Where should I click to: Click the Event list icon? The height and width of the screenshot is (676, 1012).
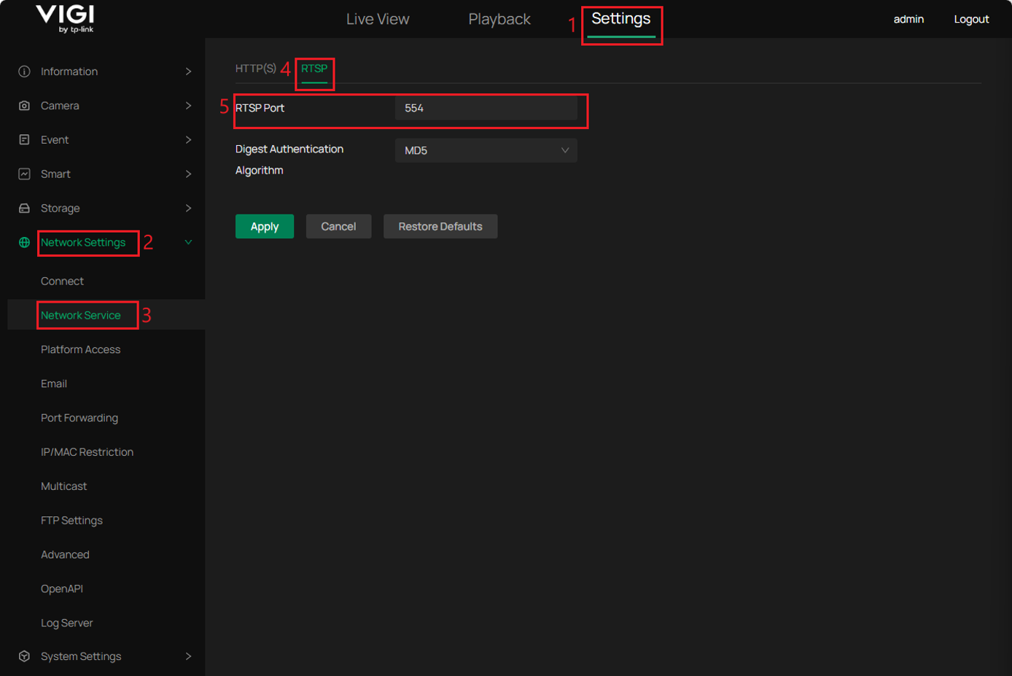(x=24, y=139)
